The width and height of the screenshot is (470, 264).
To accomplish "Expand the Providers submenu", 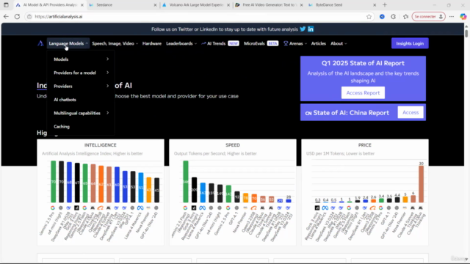I will pyautogui.click(x=81, y=87).
